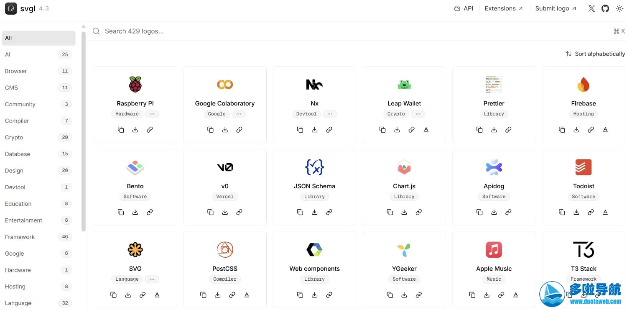This screenshot has width=627, height=310.
Task: Open the GitHub repository icon
Action: coord(605,8)
